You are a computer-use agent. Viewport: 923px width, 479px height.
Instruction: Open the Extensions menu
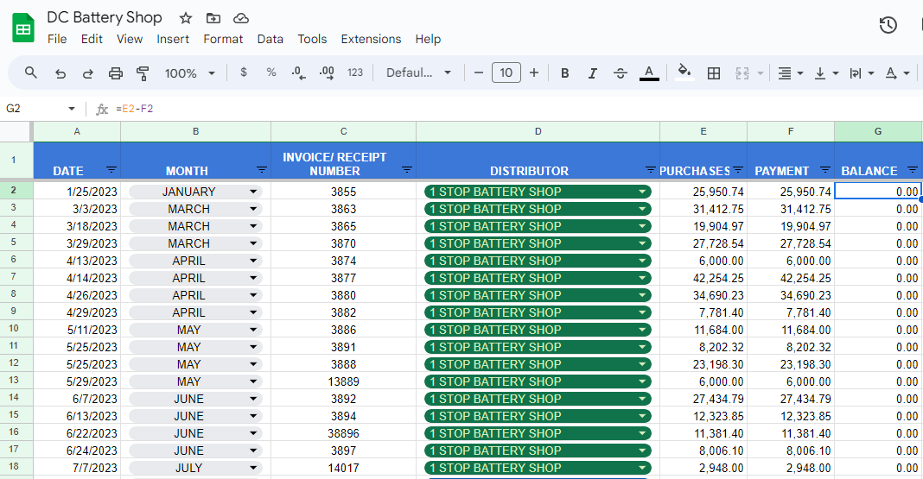371,39
